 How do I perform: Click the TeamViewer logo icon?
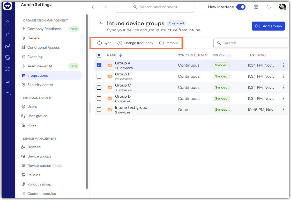(x=8, y=6)
